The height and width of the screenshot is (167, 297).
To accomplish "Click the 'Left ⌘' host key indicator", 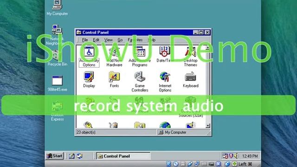I will (245, 164).
